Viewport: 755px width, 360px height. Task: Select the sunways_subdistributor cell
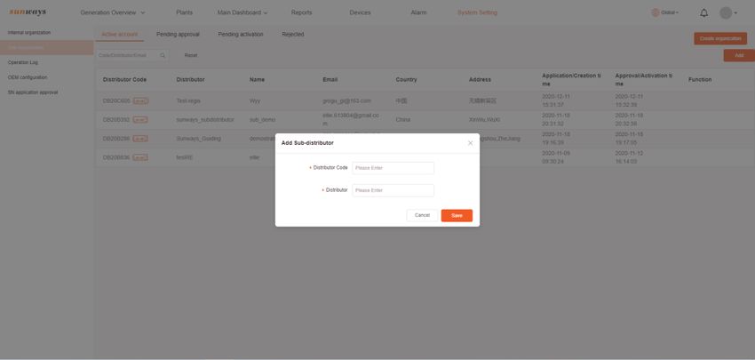[x=205, y=119]
